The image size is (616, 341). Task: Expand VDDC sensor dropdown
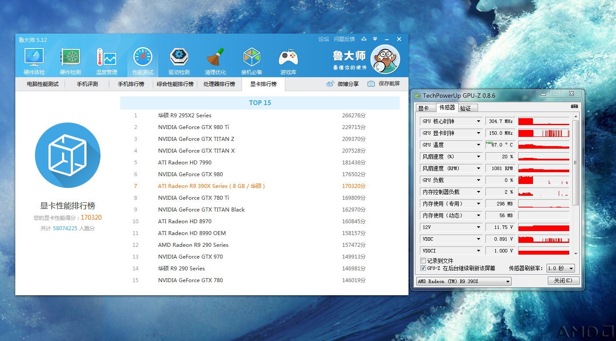click(478, 239)
